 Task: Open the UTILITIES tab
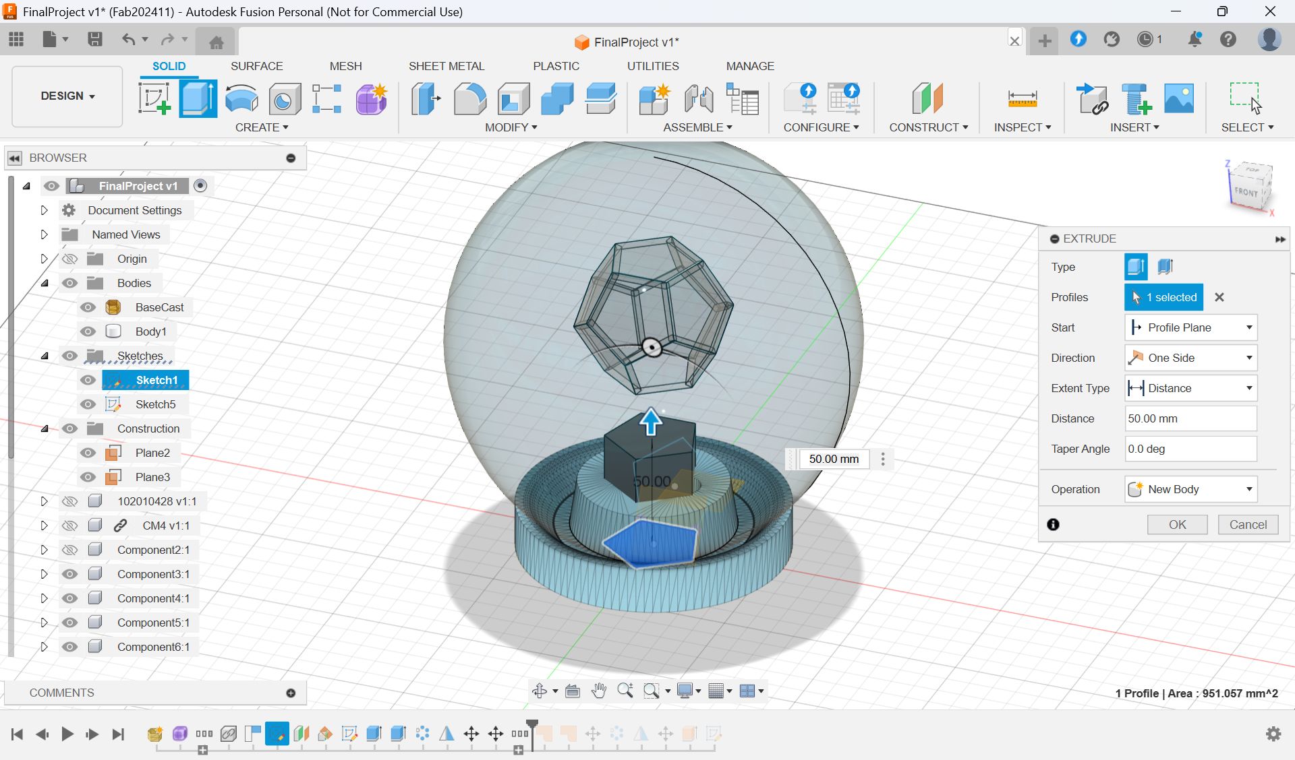pos(653,66)
